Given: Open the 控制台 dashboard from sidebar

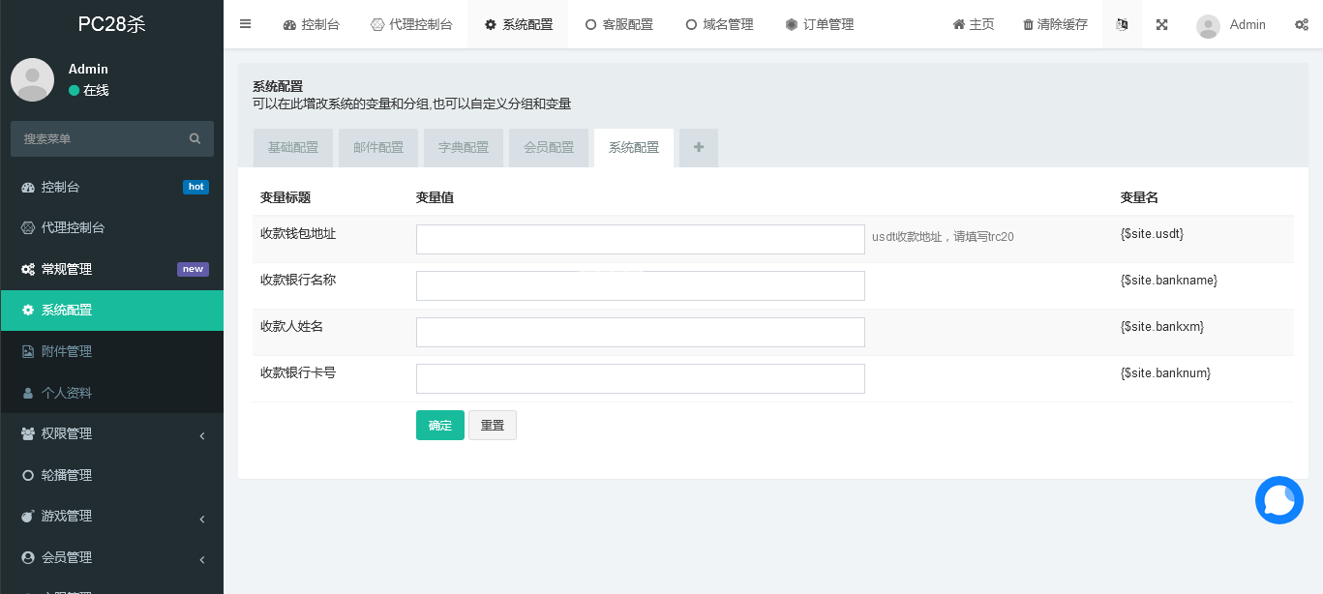Looking at the screenshot, I should click(58, 187).
